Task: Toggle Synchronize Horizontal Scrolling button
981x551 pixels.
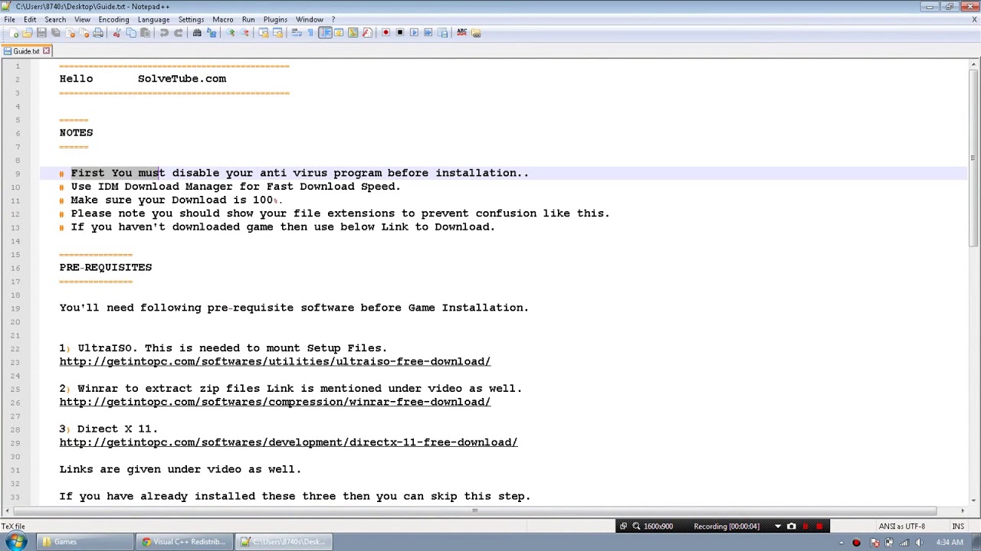Action: point(277,33)
